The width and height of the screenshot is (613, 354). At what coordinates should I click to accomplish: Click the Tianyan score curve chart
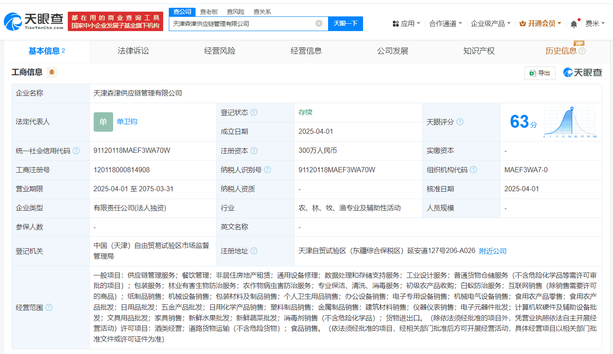click(x=571, y=122)
